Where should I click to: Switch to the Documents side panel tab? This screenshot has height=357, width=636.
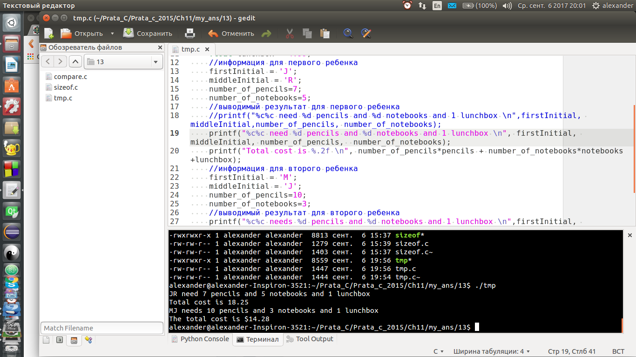46,340
